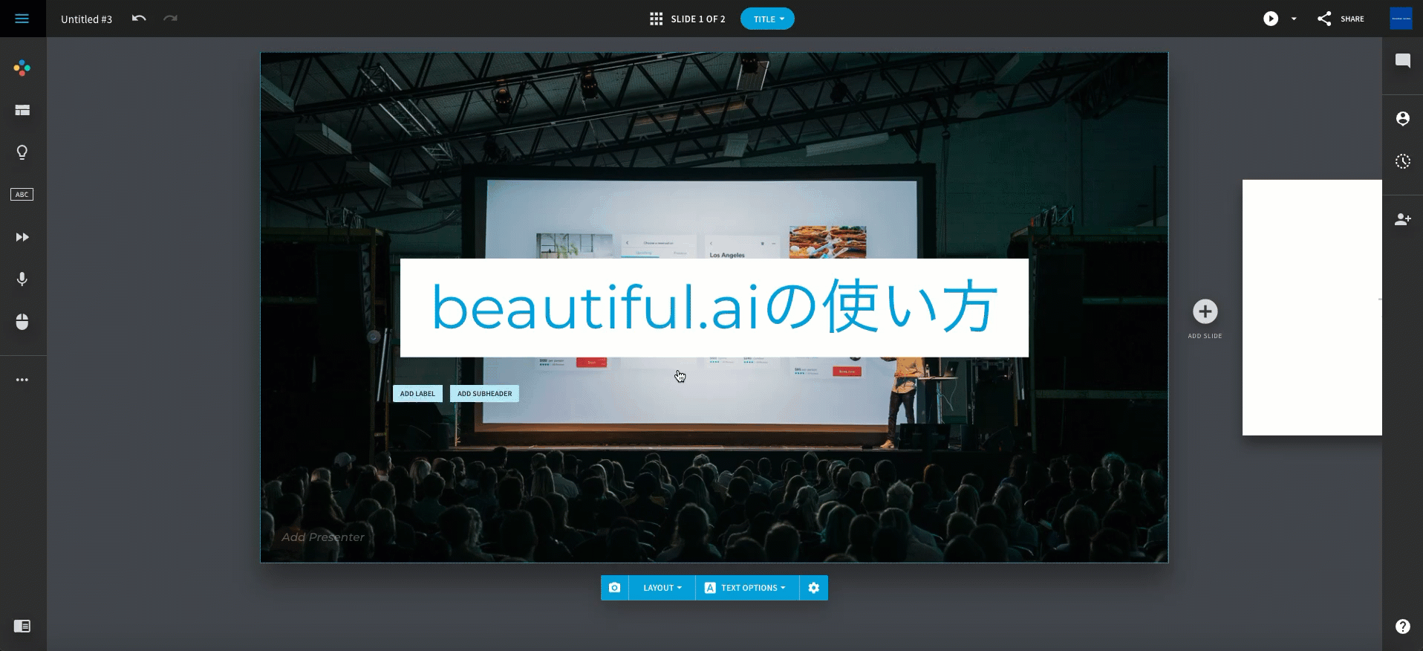The height and width of the screenshot is (651, 1423).
Task: Open the mouse interaction sidebar icon
Action: coord(22,322)
